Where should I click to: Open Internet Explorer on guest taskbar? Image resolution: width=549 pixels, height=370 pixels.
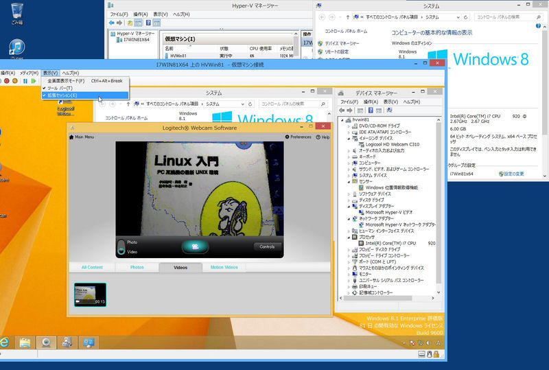pyautogui.click(x=4, y=343)
